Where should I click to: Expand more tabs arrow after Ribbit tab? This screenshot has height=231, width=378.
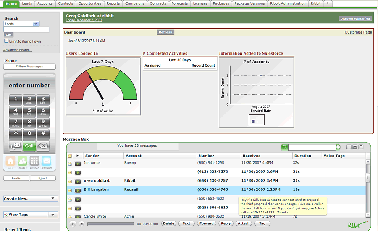pyautogui.click(x=328, y=3)
